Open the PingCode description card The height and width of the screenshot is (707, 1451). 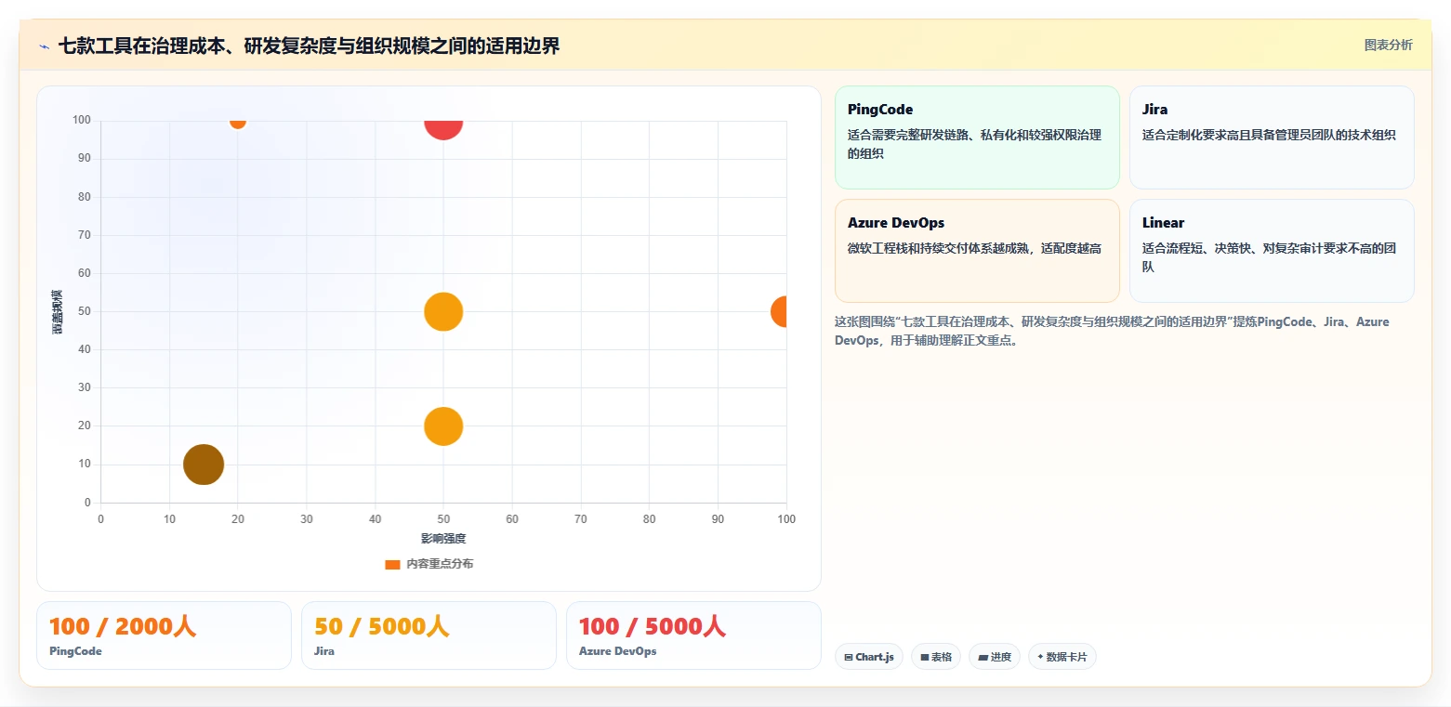977,137
